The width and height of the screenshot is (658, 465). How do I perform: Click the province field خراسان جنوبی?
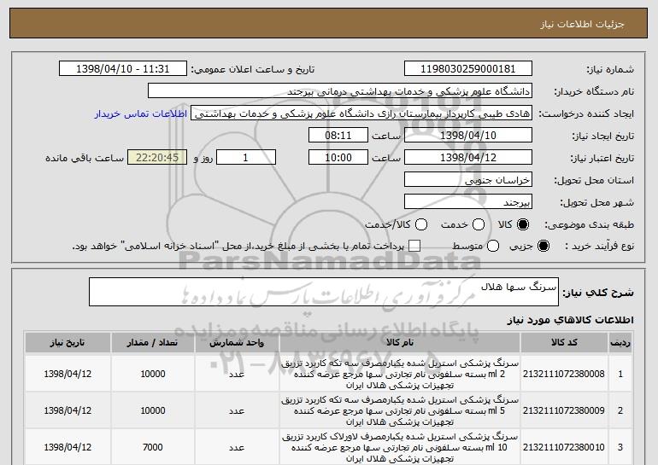point(468,180)
